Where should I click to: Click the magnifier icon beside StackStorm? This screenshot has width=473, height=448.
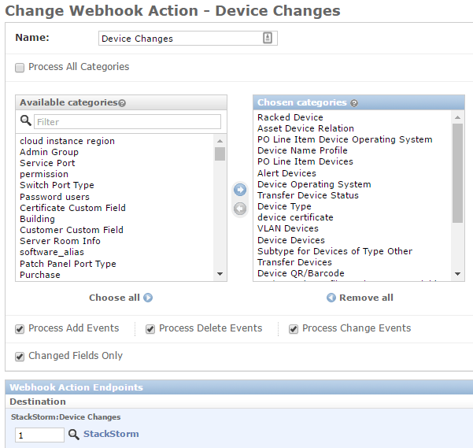(74, 435)
